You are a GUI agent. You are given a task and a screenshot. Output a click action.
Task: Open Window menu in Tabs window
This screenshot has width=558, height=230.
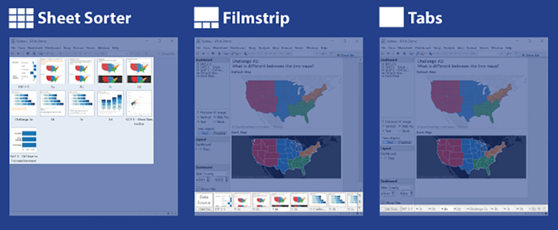tap(497, 48)
